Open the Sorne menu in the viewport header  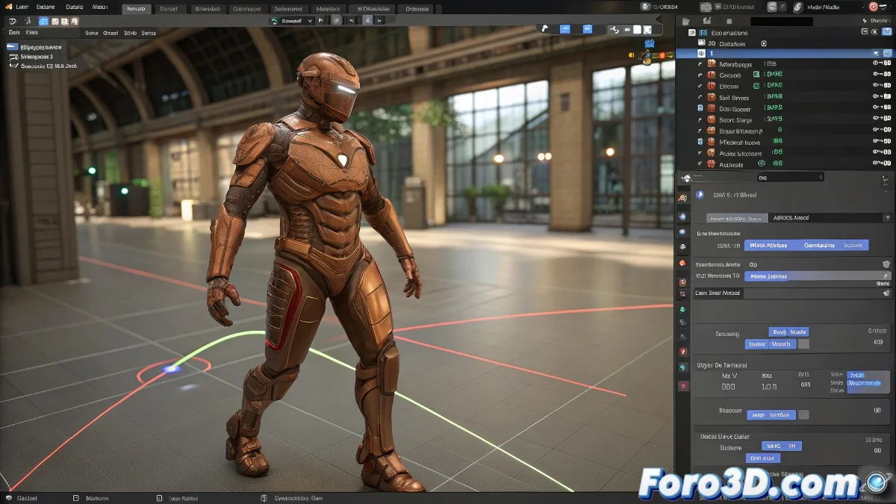pyautogui.click(x=91, y=34)
